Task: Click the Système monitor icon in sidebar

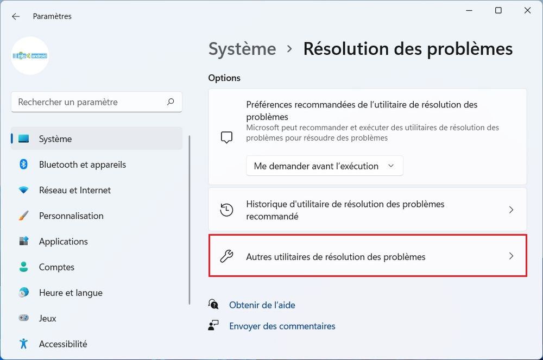Action: (23, 139)
